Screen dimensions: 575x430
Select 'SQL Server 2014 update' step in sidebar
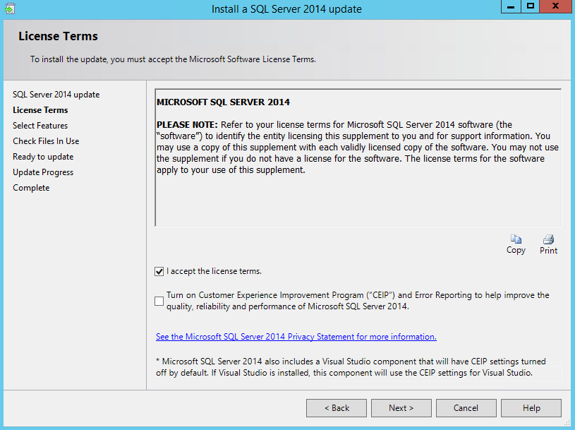coord(56,95)
